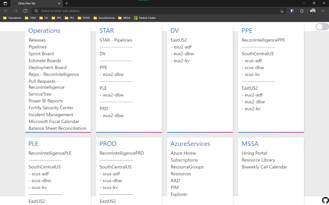Open the Operations bookmarks folder
329x205 pixels.
coord(12,18)
